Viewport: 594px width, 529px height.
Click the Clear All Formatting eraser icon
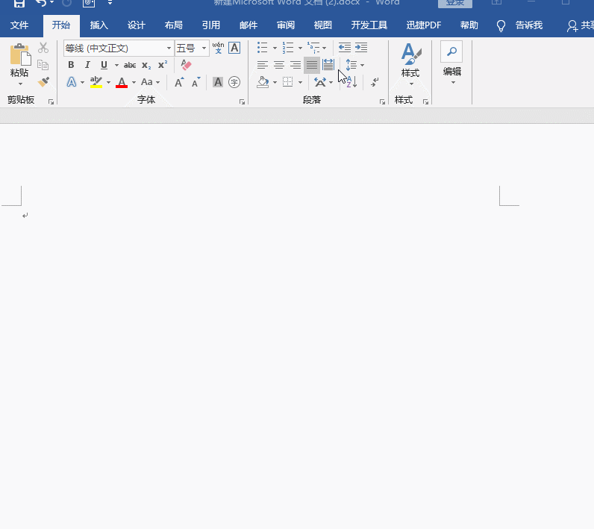[186, 65]
